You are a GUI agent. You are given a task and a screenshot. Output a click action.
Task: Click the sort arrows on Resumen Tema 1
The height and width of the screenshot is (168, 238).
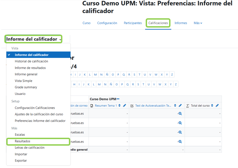click(119, 105)
